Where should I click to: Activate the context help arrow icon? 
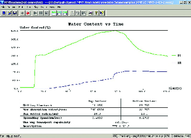tap(102, 13)
